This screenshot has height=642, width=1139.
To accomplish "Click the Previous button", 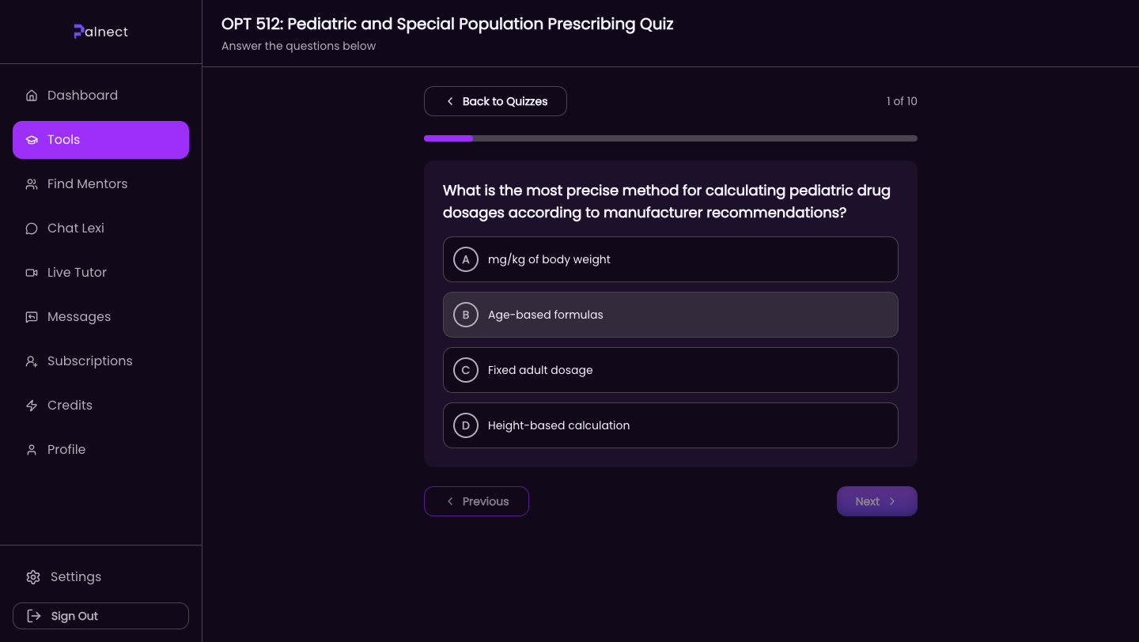I will tap(476, 501).
